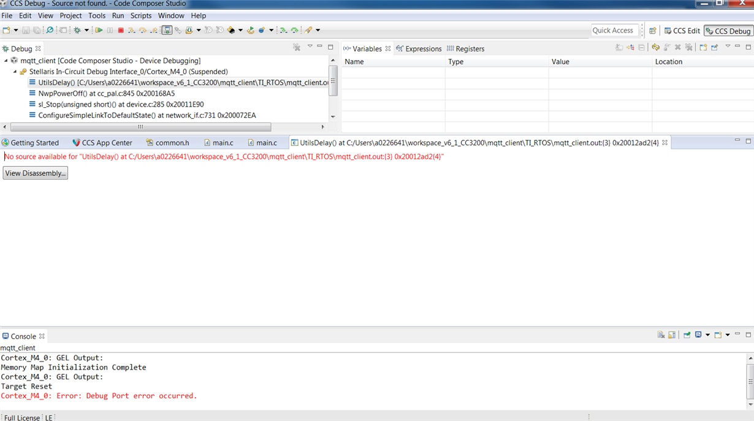Open the Open Console dropdown arrow
Screen dimensions: 754x421
click(x=728, y=335)
